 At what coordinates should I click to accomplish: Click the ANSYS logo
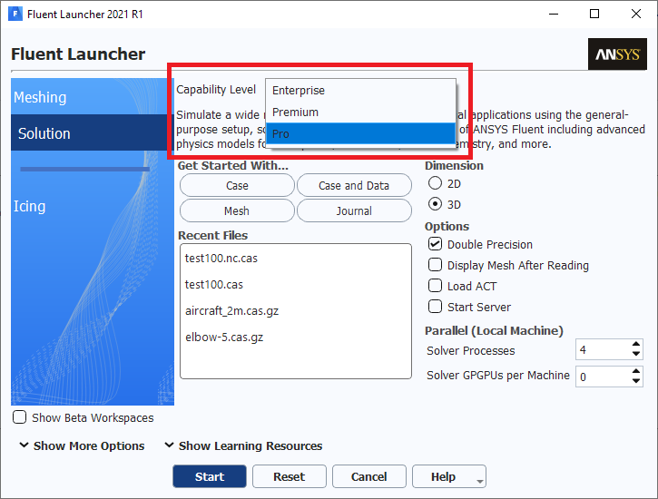617,54
